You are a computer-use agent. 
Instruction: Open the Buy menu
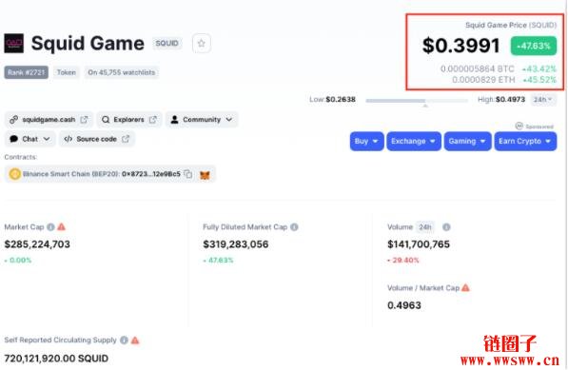click(366, 141)
